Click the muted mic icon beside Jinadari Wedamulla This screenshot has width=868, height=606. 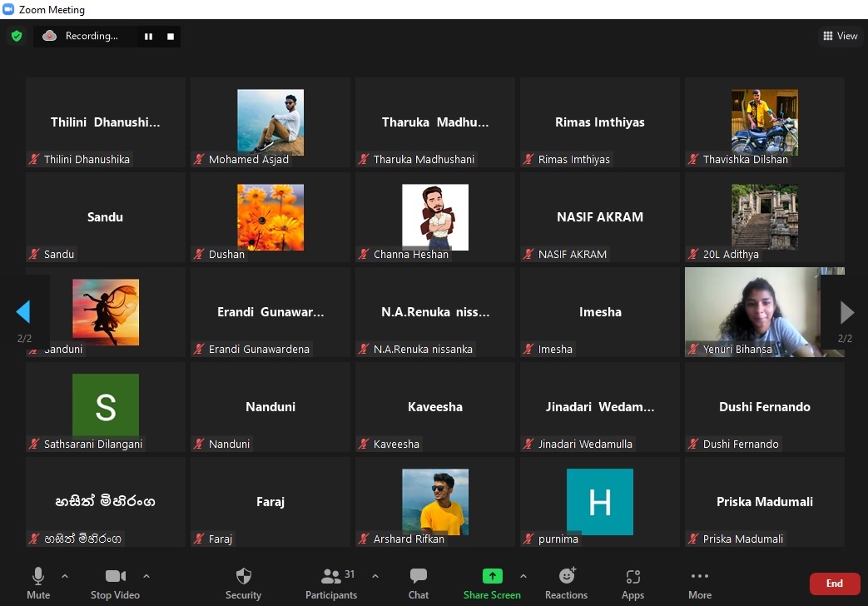[x=528, y=444]
